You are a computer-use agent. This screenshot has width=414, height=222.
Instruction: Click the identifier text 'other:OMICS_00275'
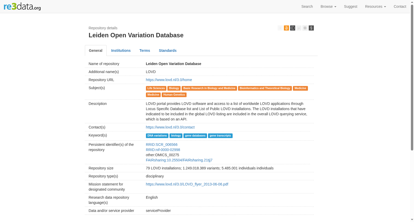click(162, 155)
